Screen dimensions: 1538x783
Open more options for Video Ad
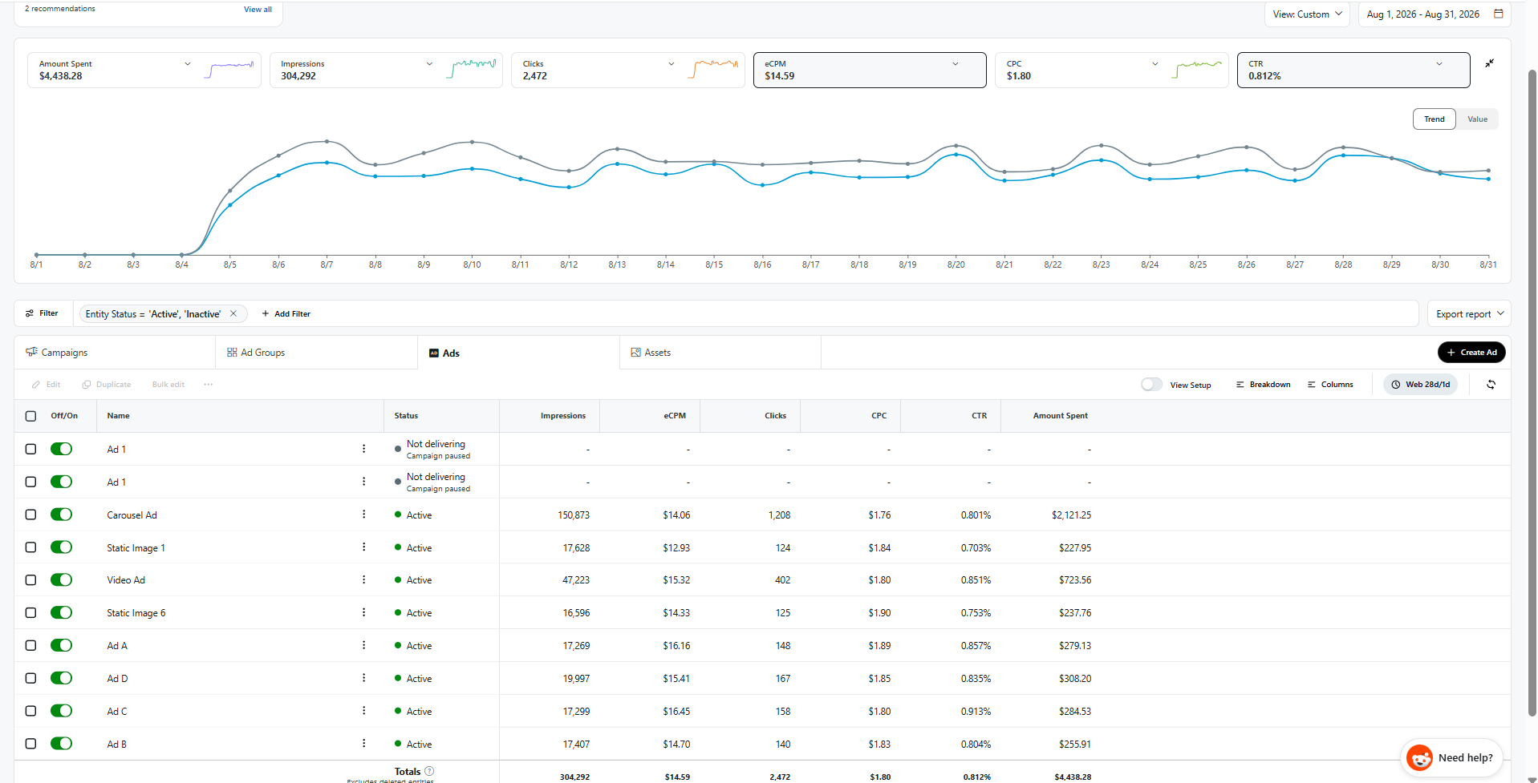point(363,579)
